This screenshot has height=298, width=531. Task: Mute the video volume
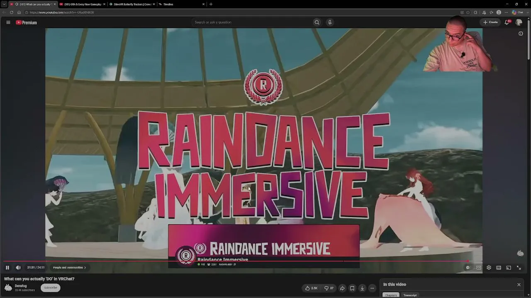18,267
